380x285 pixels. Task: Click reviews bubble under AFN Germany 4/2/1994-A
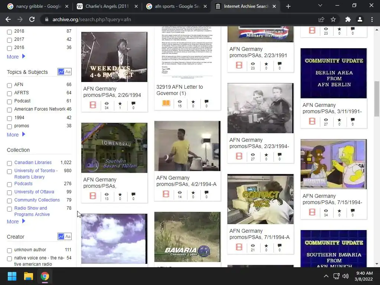tap(206, 193)
